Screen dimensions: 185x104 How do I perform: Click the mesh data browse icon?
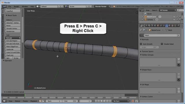pos(142,35)
